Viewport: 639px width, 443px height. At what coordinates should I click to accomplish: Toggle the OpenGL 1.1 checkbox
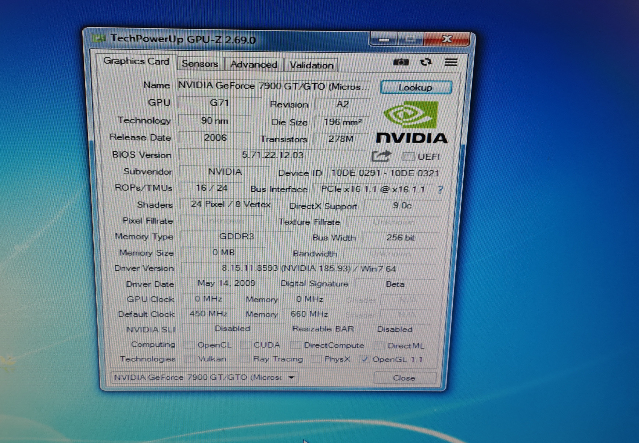[x=364, y=359]
